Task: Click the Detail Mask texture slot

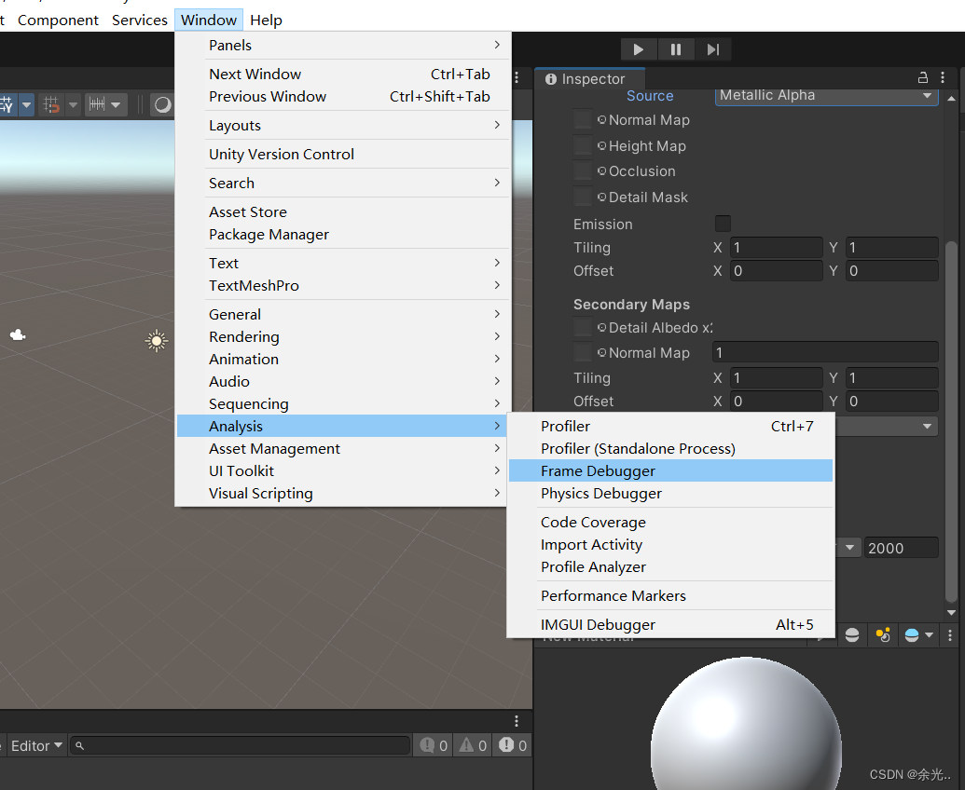Action: [582, 197]
